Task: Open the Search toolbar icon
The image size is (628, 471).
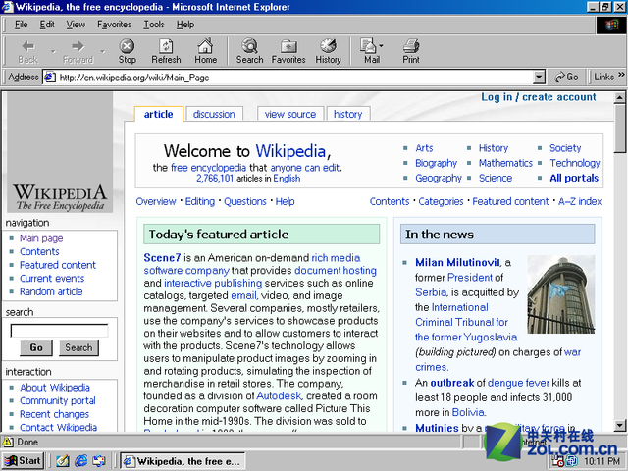Action: tap(249, 51)
